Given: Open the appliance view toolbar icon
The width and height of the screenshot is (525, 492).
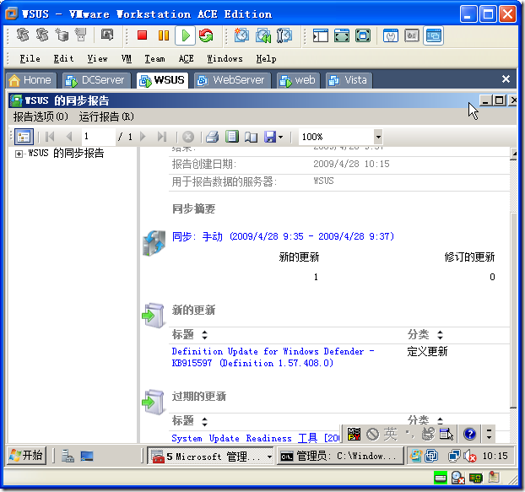Looking at the screenshot, I should pyautogui.click(x=412, y=35).
